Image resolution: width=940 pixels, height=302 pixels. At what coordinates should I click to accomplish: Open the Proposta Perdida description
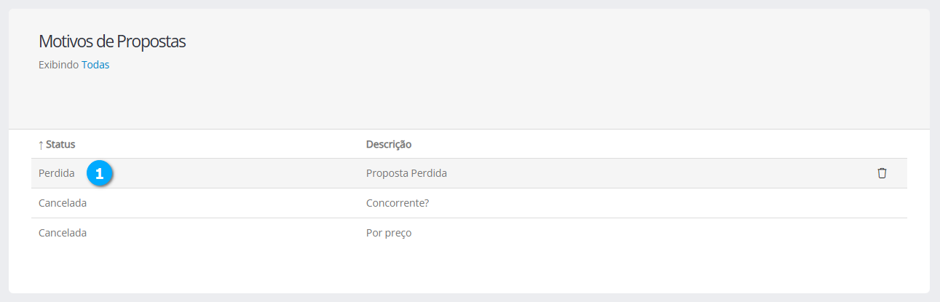point(406,173)
